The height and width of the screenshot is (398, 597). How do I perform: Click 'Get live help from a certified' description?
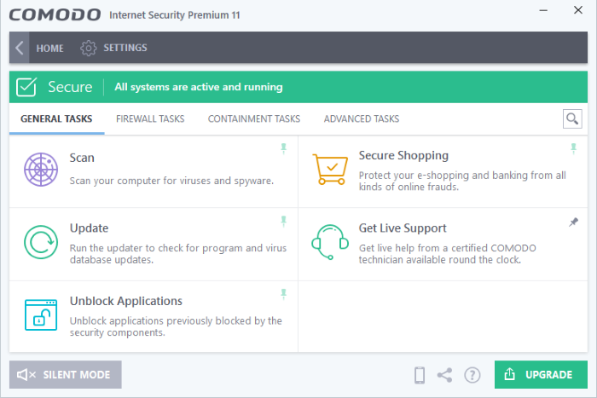point(448,254)
